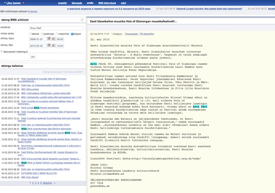Viewport: 275px width, 193px height.
Task: Go to results page 5
Action: pyautogui.click(x=41, y=183)
